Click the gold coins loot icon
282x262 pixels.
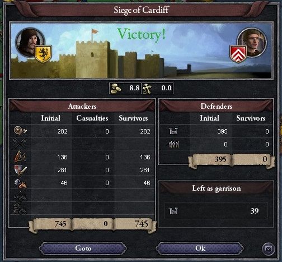tap(116, 88)
